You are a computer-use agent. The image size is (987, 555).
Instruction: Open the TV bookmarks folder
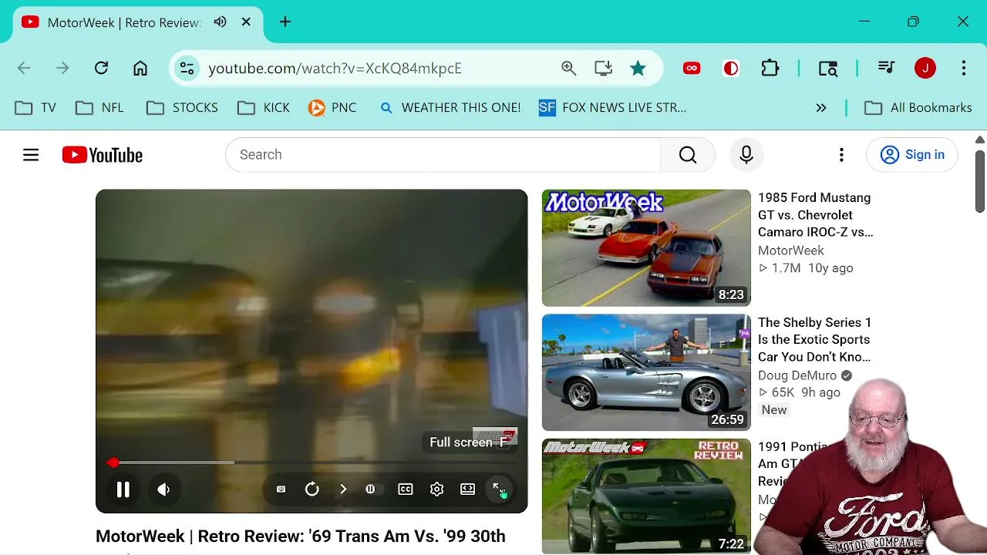click(x=35, y=108)
